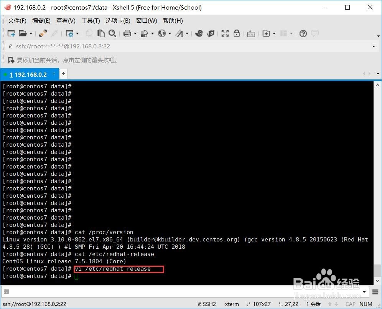Click the compose bar input field
The image size is (382, 309).
(x=185, y=292)
